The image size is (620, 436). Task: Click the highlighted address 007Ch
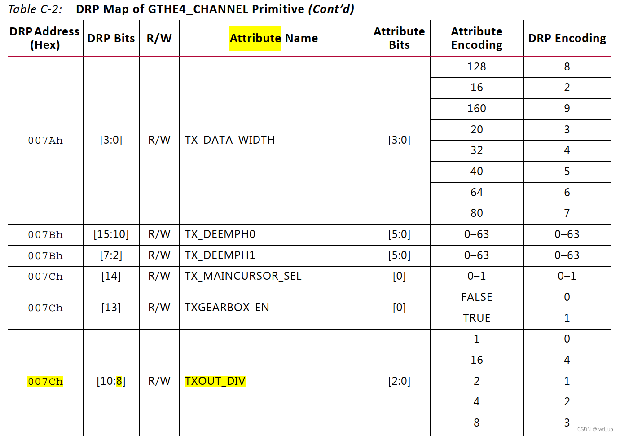[x=45, y=382]
